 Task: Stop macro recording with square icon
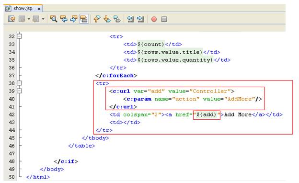tap(164, 19)
